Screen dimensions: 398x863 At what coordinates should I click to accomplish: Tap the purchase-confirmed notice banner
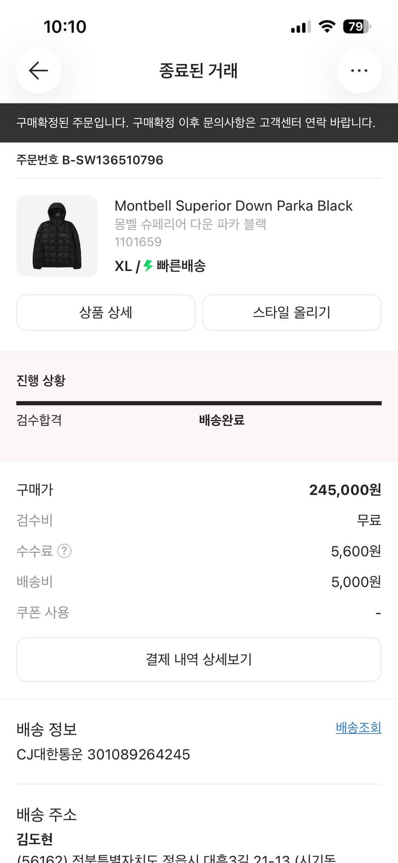point(199,123)
